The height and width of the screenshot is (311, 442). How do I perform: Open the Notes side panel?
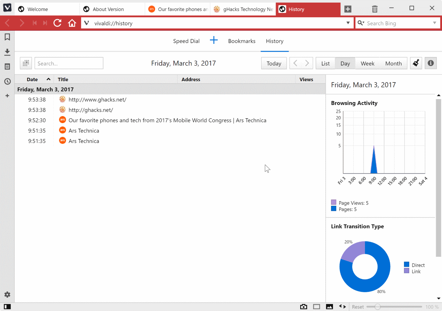pyautogui.click(x=7, y=67)
